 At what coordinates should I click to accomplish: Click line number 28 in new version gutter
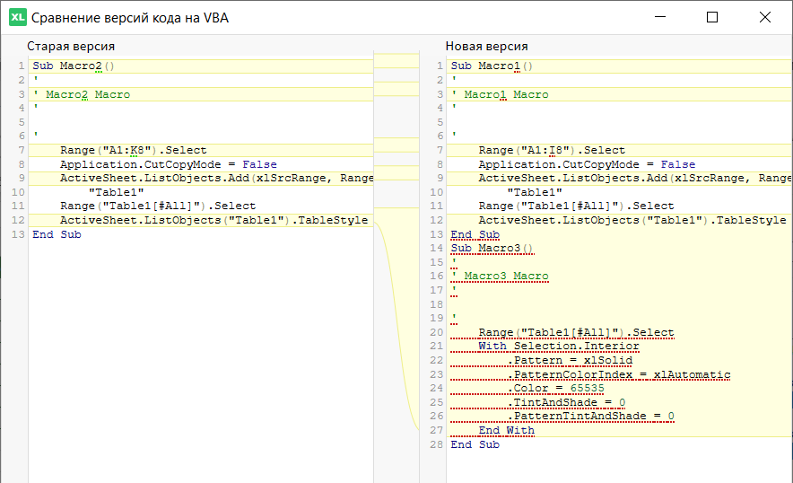437,445
